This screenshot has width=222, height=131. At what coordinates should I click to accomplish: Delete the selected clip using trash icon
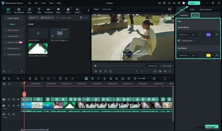click(30, 79)
